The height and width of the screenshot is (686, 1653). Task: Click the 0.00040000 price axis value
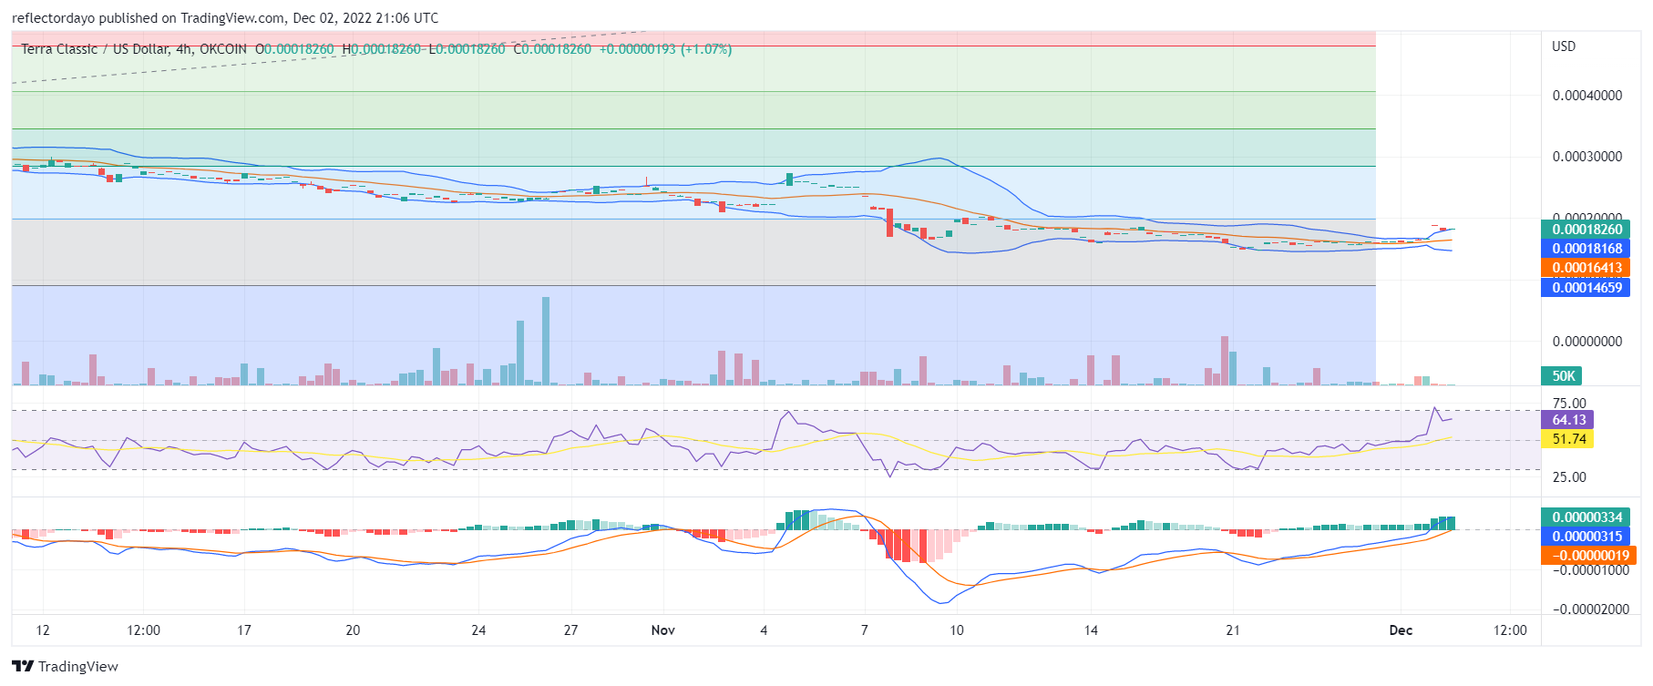click(x=1587, y=96)
